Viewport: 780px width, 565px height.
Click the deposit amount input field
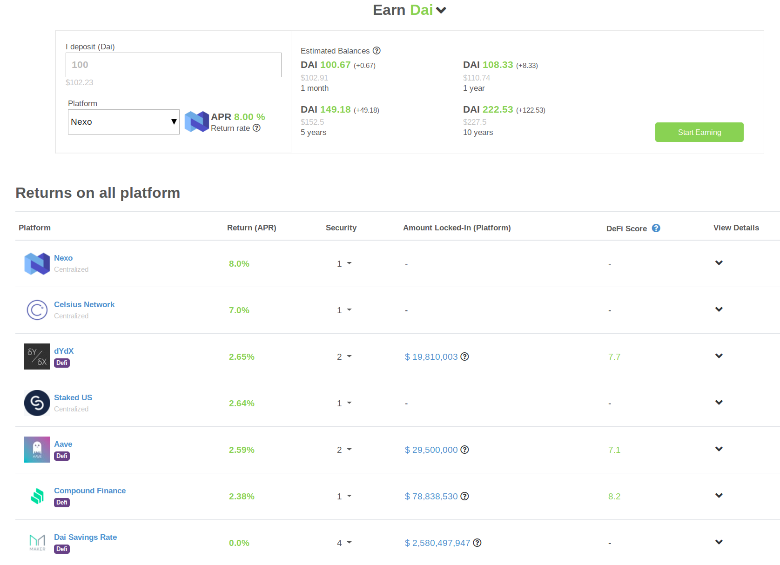click(x=173, y=65)
